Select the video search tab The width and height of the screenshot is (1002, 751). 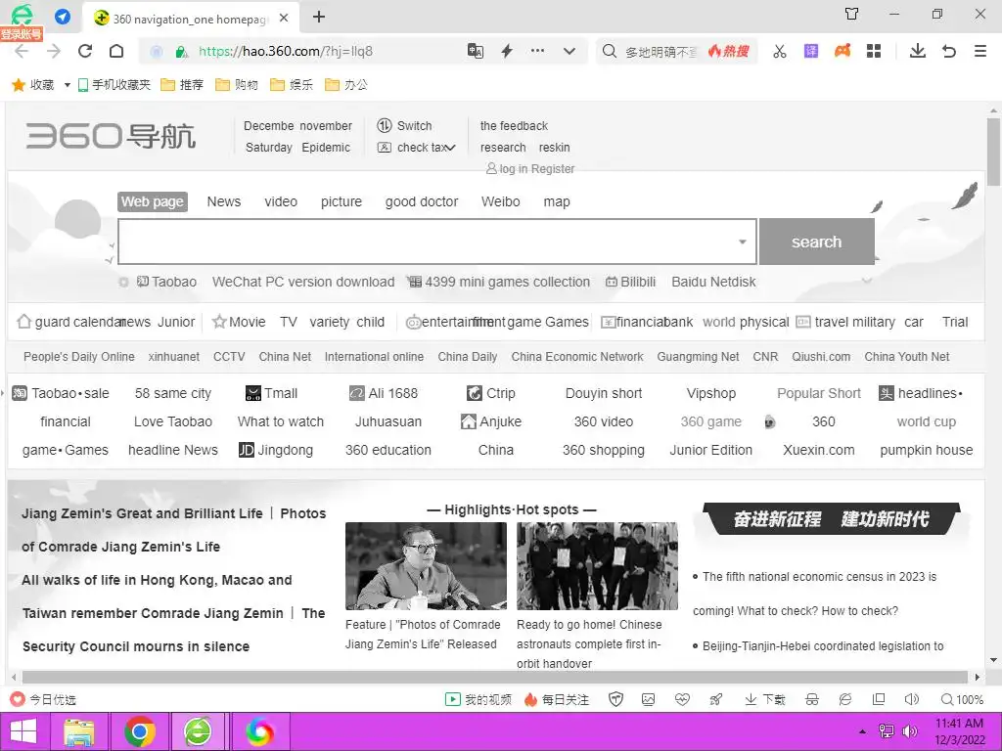[281, 201]
